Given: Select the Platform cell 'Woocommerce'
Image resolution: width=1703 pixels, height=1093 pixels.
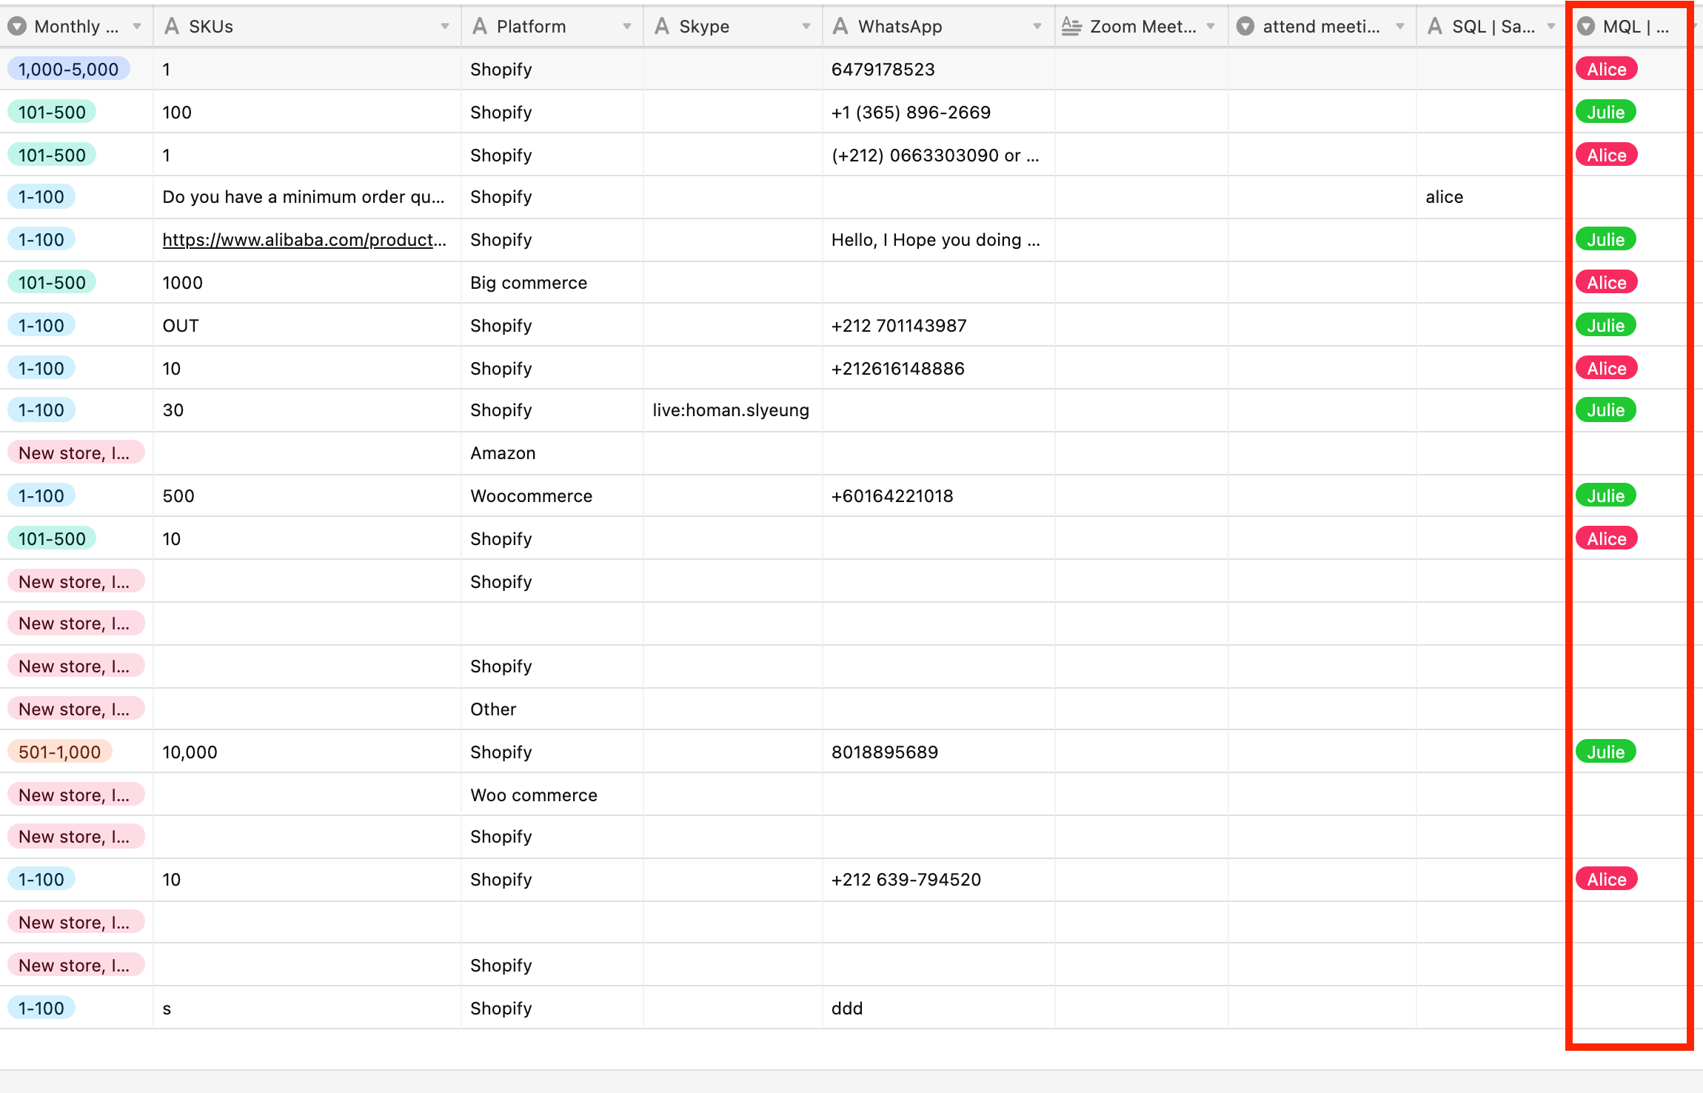Looking at the screenshot, I should tap(552, 496).
